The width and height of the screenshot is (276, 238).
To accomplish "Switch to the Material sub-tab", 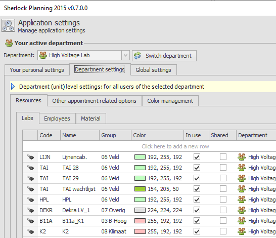I will [91, 118].
